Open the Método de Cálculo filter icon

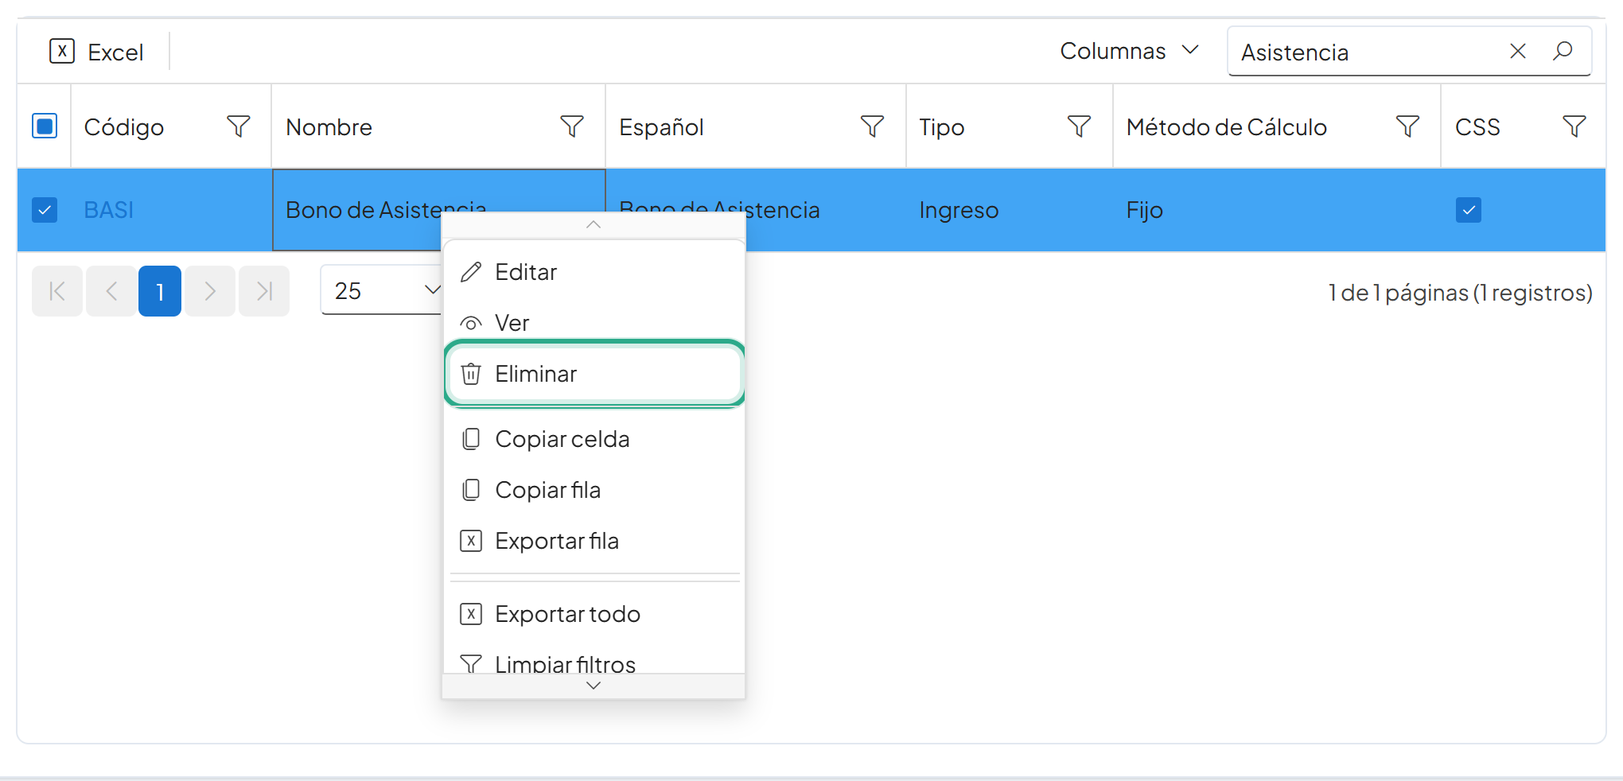click(1407, 126)
